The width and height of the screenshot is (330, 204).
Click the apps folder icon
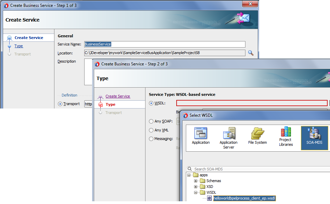196,175
